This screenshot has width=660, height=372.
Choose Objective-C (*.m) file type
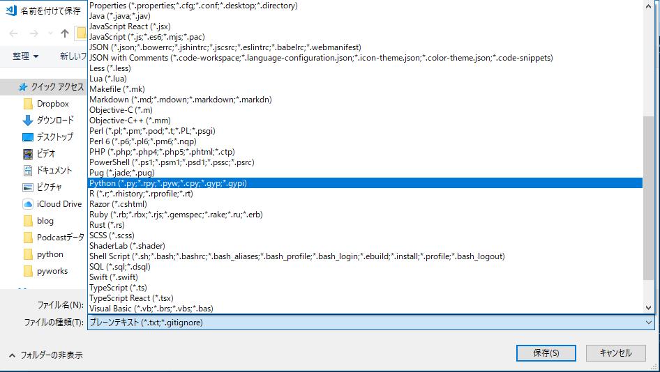point(365,110)
